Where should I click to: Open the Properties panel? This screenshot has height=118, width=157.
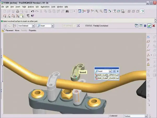32,30
